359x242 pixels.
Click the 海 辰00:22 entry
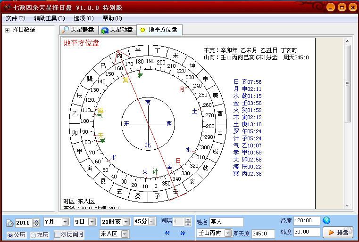click(x=247, y=167)
